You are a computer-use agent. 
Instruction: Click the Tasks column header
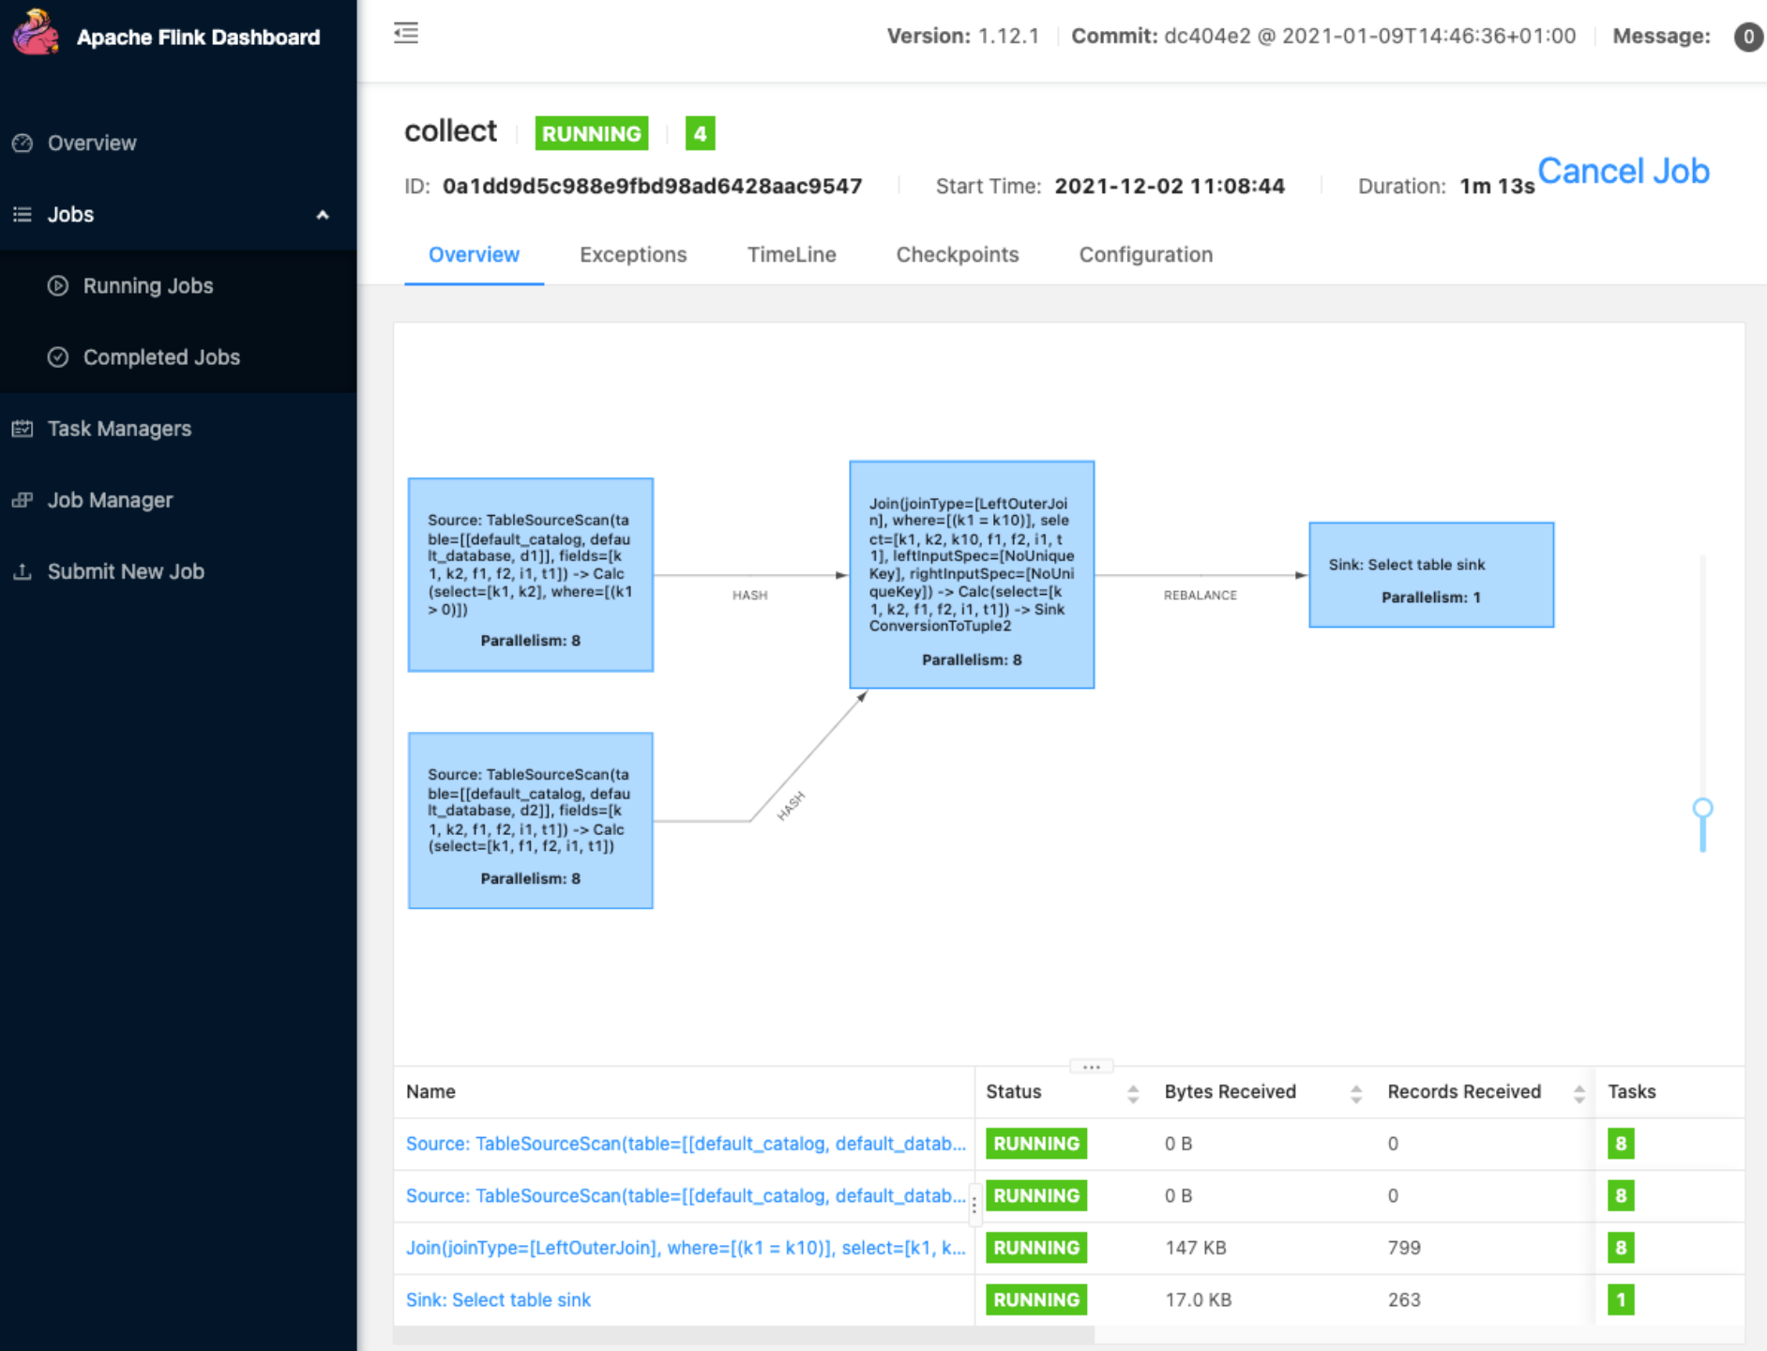1632,1092
